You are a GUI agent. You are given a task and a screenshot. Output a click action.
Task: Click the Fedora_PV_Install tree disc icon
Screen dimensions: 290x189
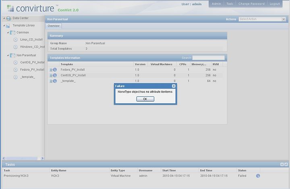[x=16, y=70]
